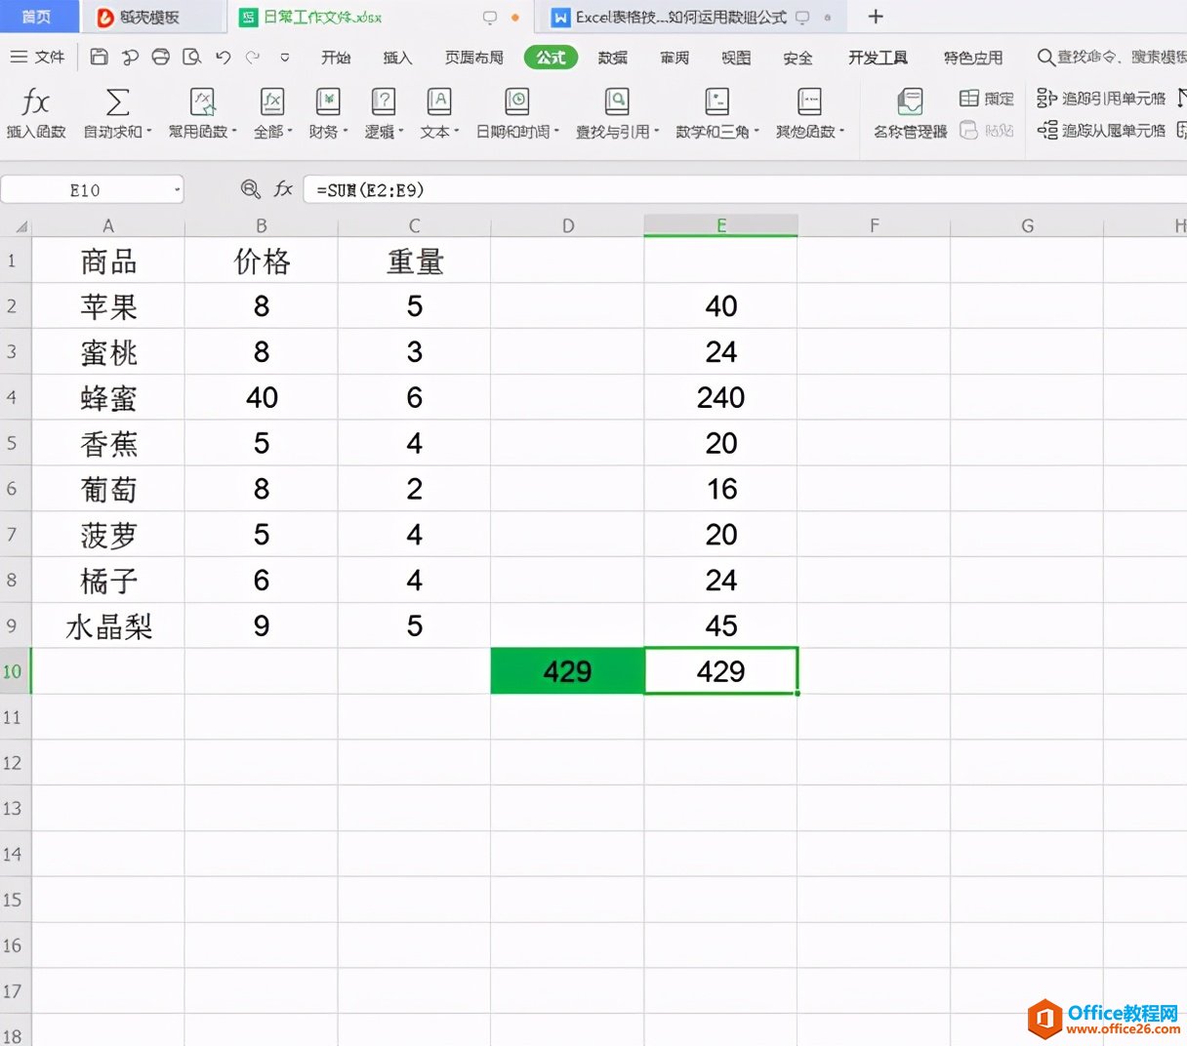This screenshot has height=1046, width=1187.
Task: Select cell A2 containing 苹果
Action: point(108,306)
